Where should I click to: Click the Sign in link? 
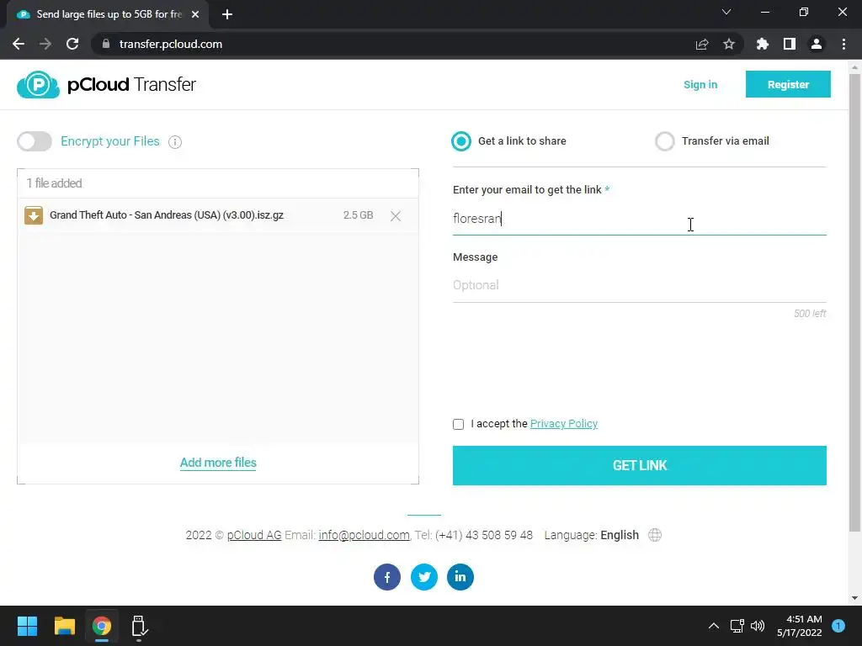(x=700, y=85)
